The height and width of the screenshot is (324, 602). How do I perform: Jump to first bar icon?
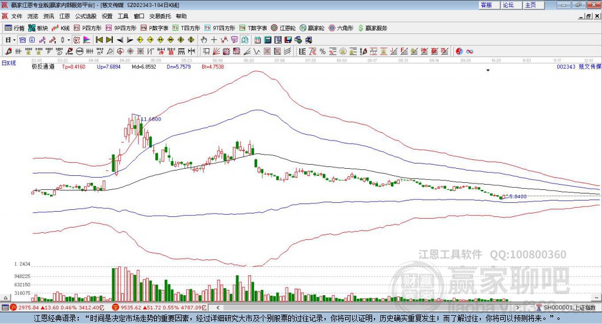click(99, 40)
